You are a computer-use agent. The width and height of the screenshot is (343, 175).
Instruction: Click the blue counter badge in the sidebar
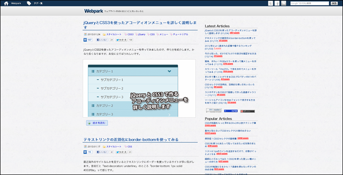(x=231, y=111)
